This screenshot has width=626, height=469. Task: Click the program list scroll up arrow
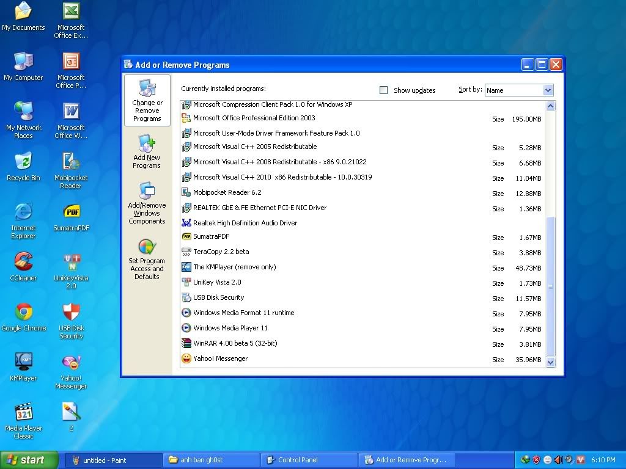pos(551,106)
